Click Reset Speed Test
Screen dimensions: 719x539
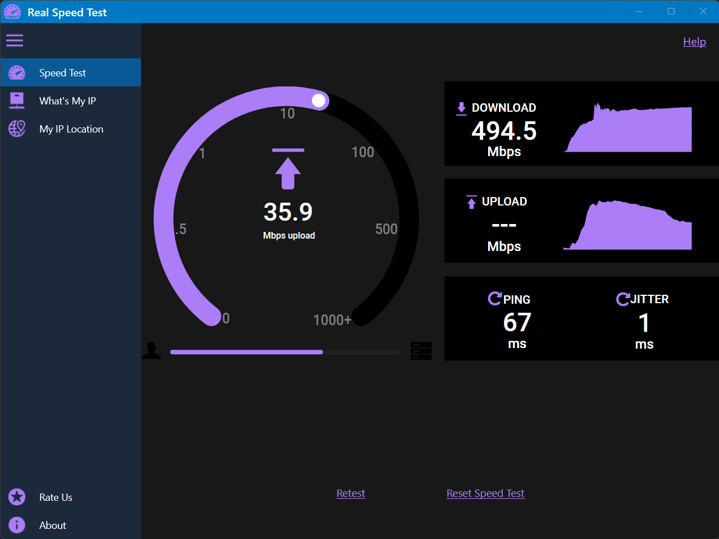click(485, 493)
